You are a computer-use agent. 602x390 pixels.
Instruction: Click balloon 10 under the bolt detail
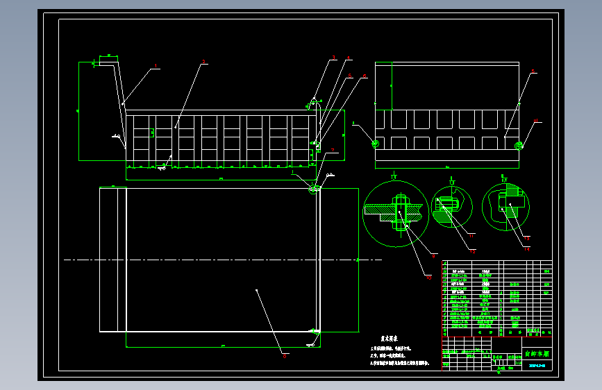point(428,278)
